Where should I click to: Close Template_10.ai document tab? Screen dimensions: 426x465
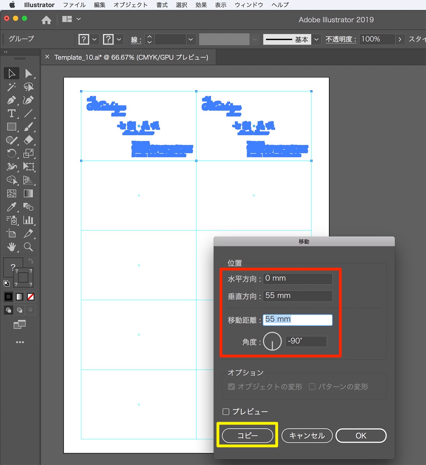(47, 57)
